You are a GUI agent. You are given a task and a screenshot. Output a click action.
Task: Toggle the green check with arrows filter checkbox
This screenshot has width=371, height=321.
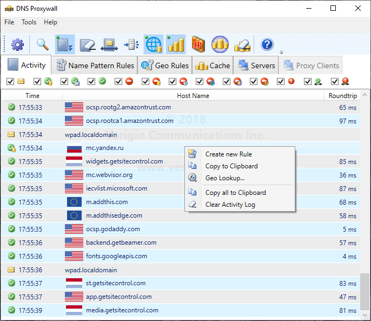tap(308, 82)
